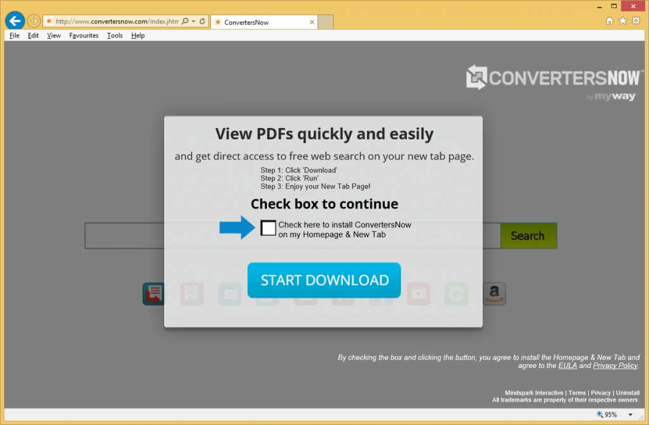Image resolution: width=649 pixels, height=425 pixels.
Task: Check the install ConvertersNow checkbox
Action: tap(269, 228)
